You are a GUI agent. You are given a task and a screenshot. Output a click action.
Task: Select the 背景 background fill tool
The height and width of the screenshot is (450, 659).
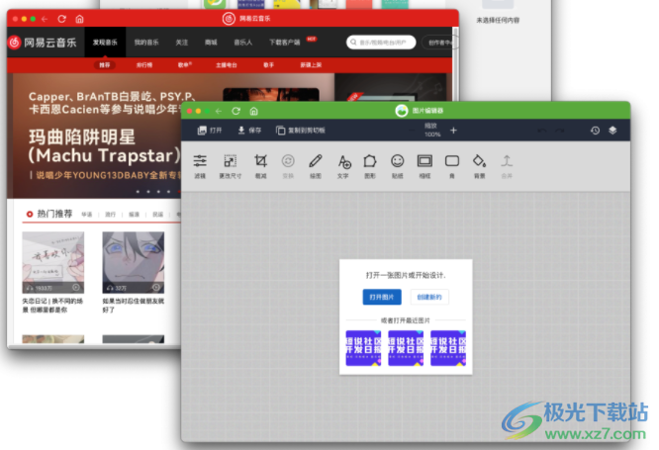pyautogui.click(x=479, y=164)
